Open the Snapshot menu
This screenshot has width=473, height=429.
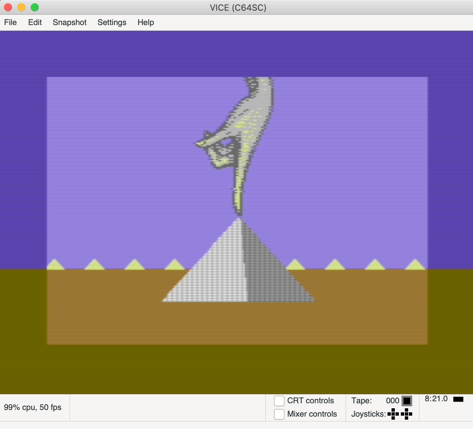click(69, 22)
